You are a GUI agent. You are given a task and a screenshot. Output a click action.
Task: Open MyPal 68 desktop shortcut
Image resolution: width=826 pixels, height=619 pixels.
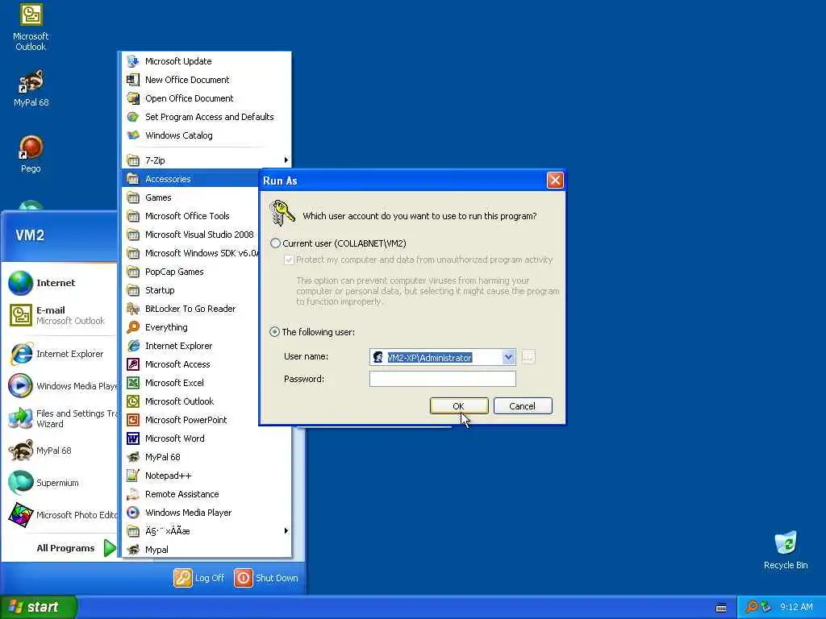coord(31,88)
